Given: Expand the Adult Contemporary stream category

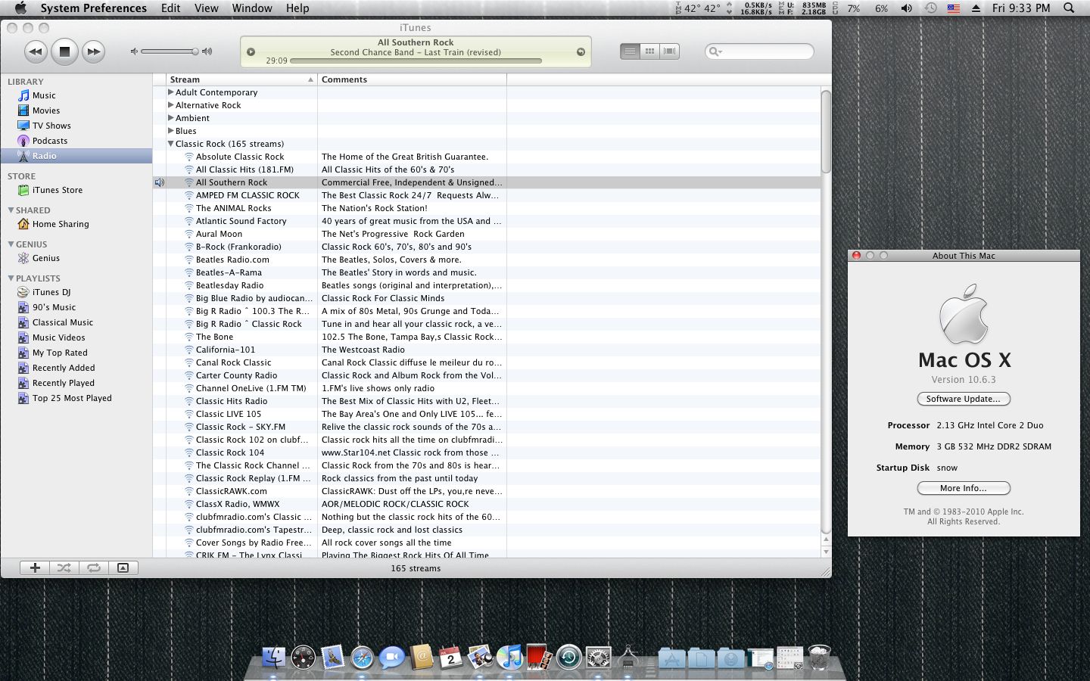Looking at the screenshot, I should click(x=171, y=92).
